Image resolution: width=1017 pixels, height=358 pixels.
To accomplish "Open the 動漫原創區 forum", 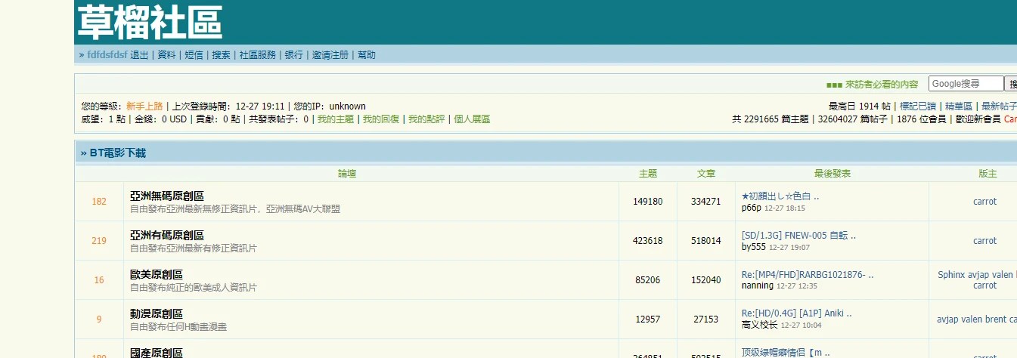I will pyautogui.click(x=157, y=314).
